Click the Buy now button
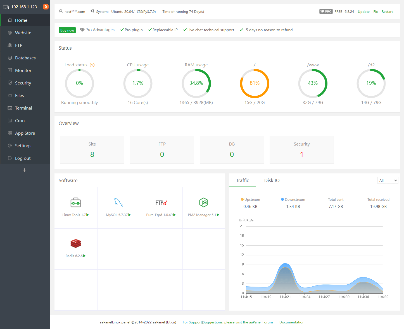 [67, 30]
